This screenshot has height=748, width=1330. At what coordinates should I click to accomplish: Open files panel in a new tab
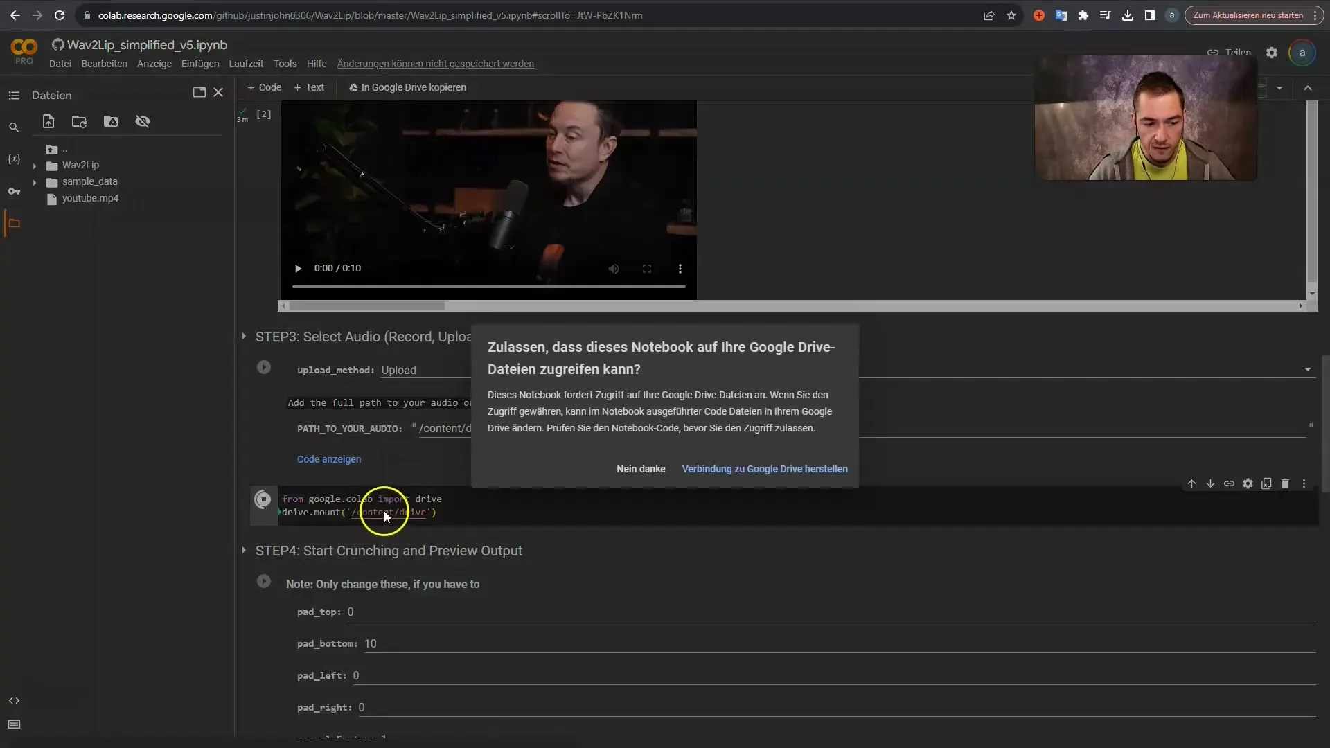pyautogui.click(x=199, y=92)
